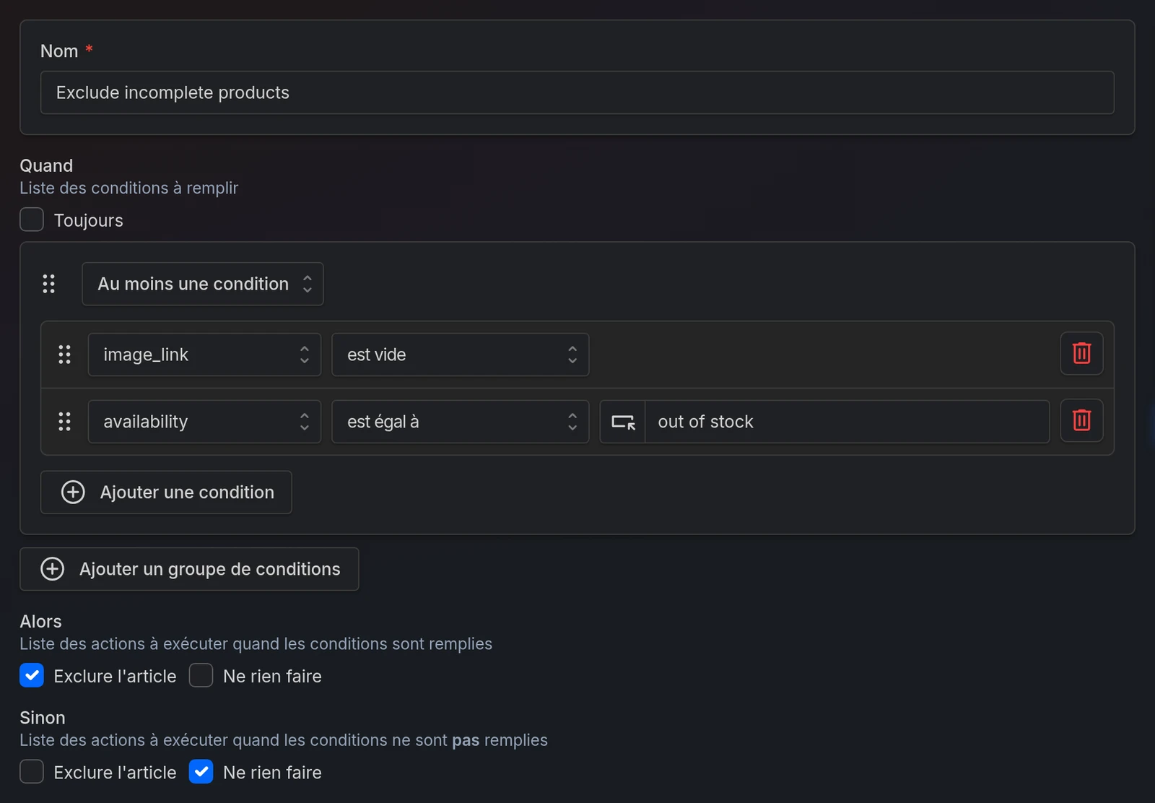Change the est égal à operator dropdown
Image resolution: width=1155 pixels, height=803 pixels.
pyautogui.click(x=461, y=422)
